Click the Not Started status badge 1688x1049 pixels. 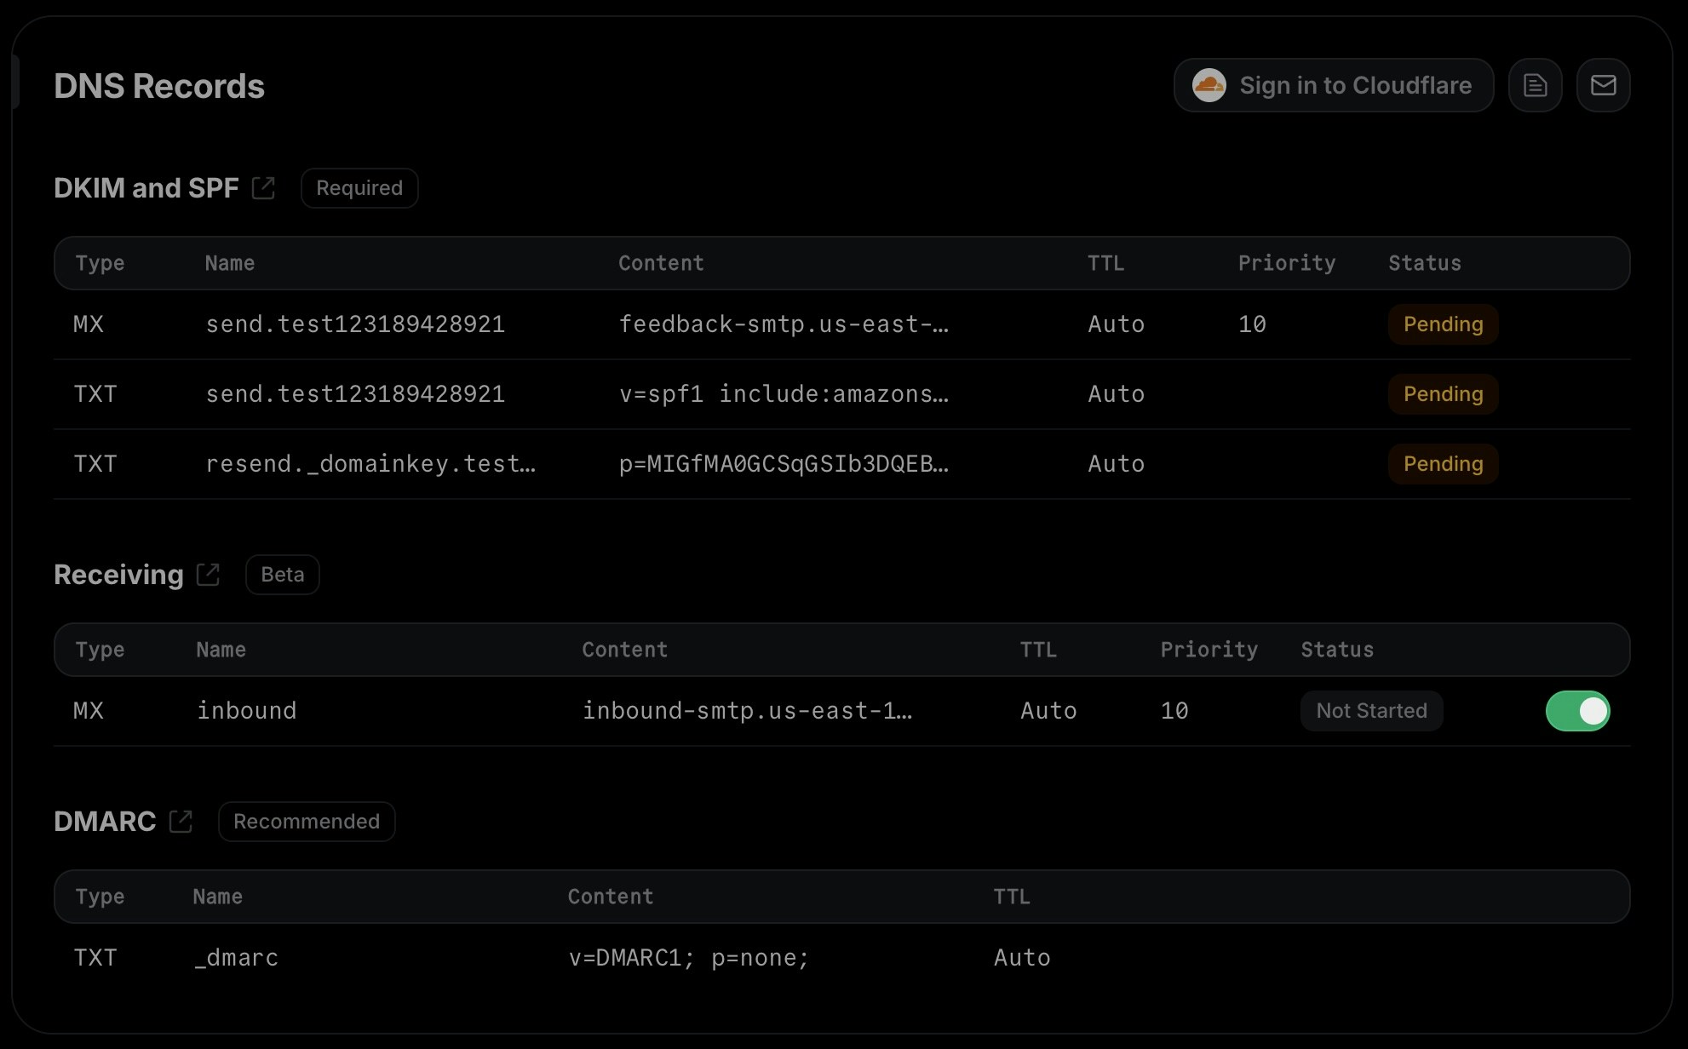(1371, 711)
